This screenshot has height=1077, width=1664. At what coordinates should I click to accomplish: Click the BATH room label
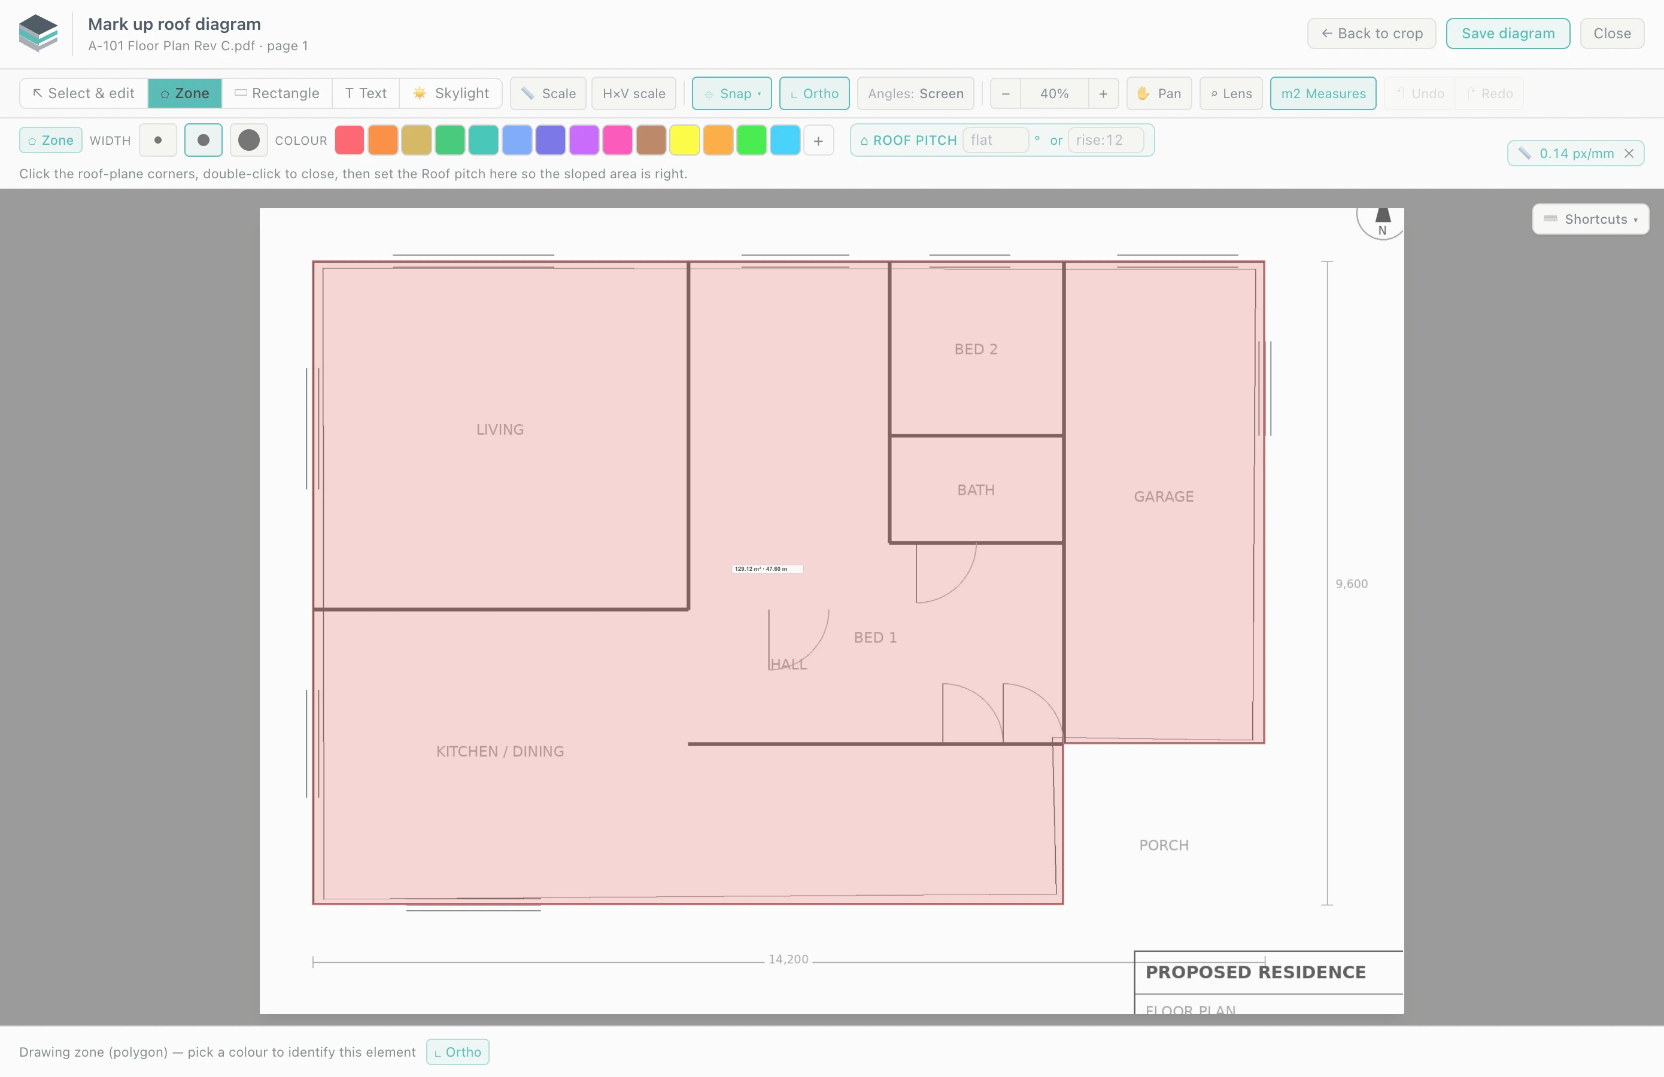[976, 490]
